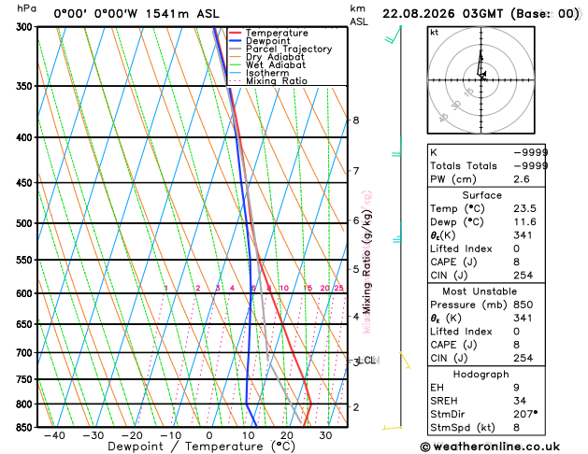Screen dimensions: 588x454
Task: Click the LCL marker on the altitude axis
Action: pyautogui.click(x=366, y=361)
